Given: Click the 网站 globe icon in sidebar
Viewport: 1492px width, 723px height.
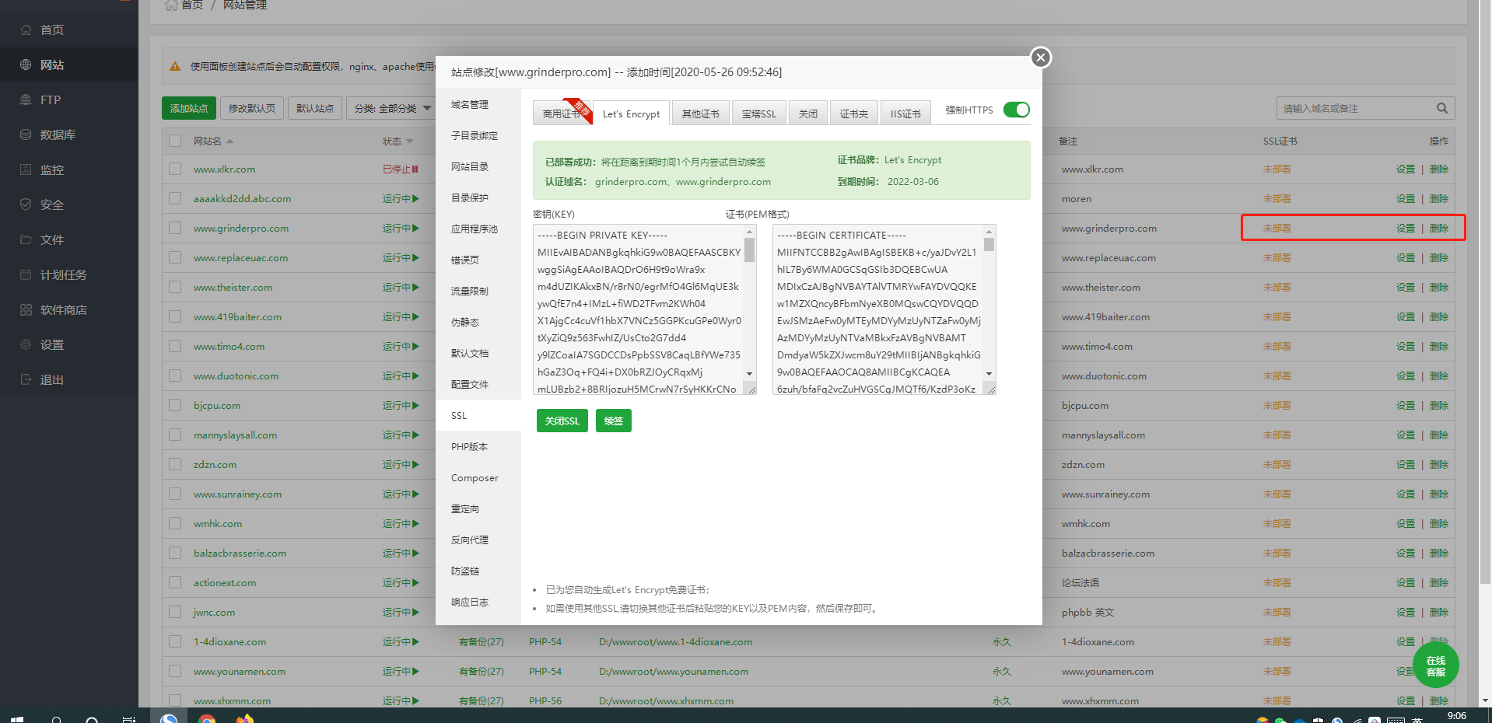Looking at the screenshot, I should (26, 65).
